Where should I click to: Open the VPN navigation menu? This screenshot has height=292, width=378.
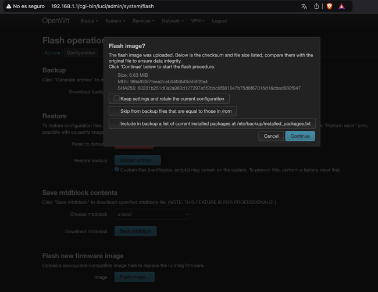point(198,21)
